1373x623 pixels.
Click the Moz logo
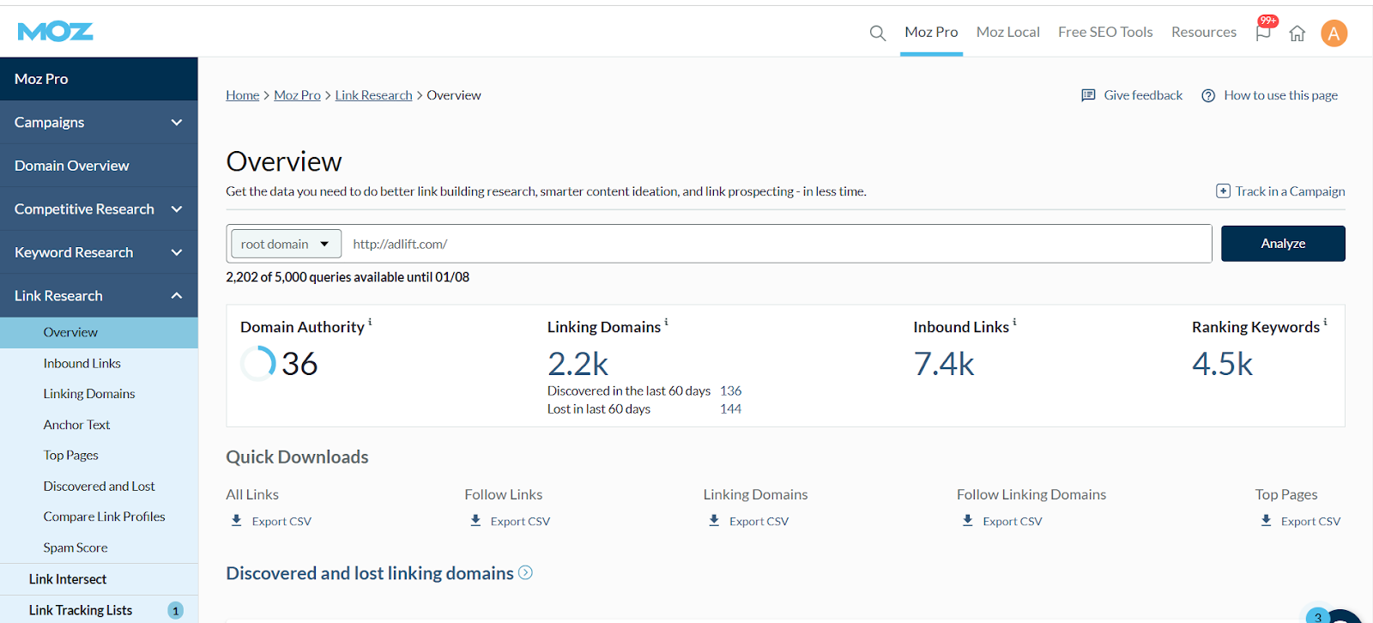point(55,32)
